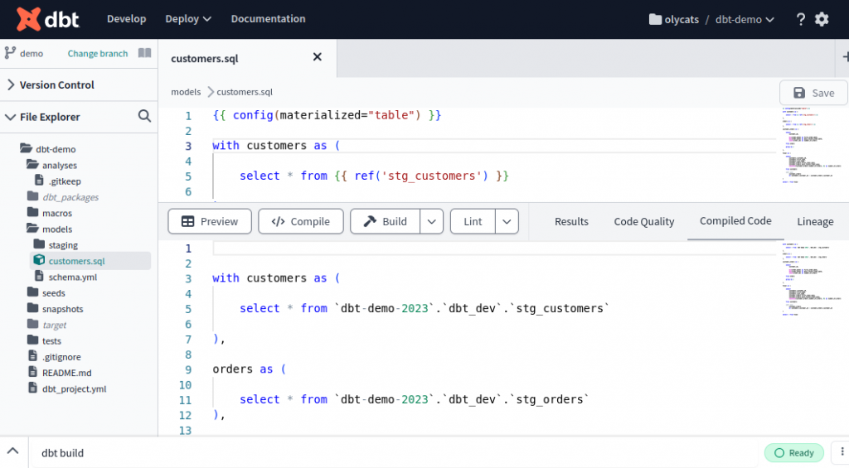Click the Change branch link

[x=98, y=54]
